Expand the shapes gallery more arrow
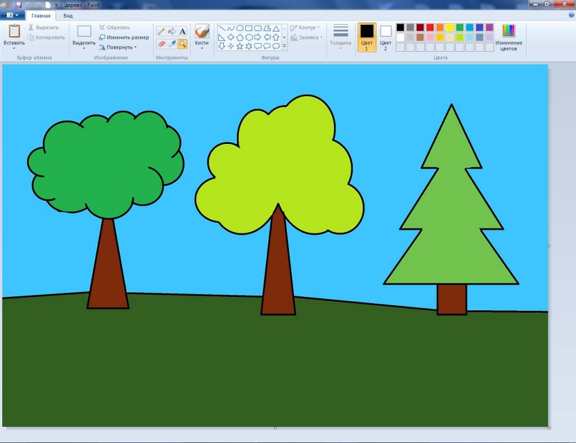Screen dimensions: 576x443 tap(284, 46)
